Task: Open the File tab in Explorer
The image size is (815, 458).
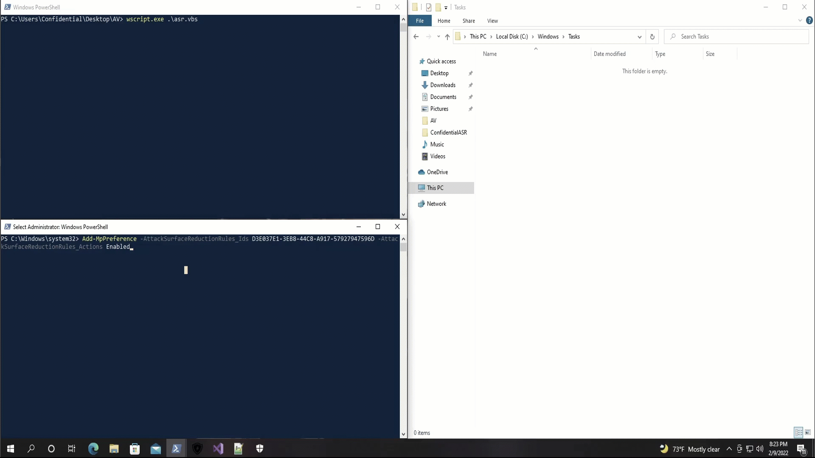Action: pyautogui.click(x=420, y=21)
